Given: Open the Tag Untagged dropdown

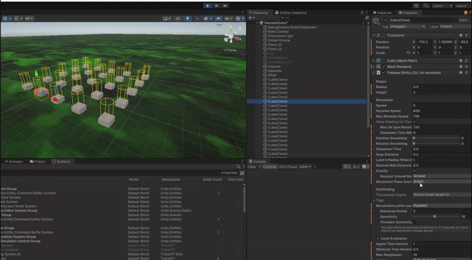Looking at the screenshot, I should (407, 27).
